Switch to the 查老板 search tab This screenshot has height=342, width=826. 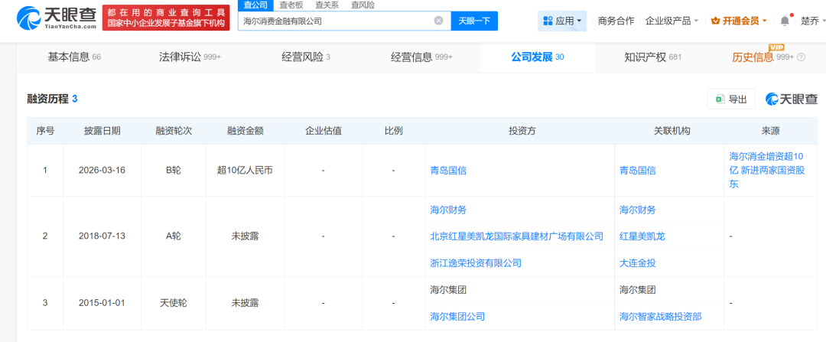point(291,5)
